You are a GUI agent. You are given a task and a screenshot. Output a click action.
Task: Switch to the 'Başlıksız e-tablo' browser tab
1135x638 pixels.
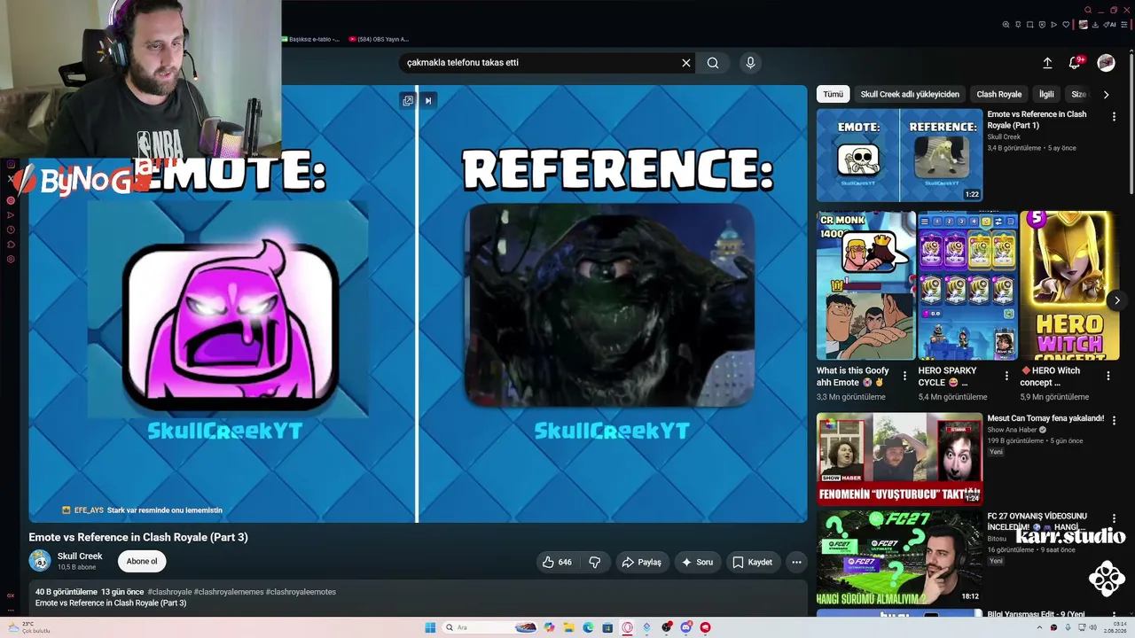click(310, 39)
